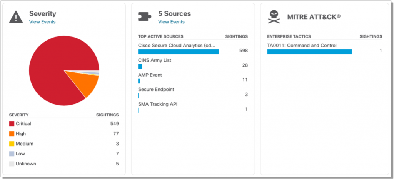The width and height of the screenshot is (394, 180).
Task: Select the CINS Army List source
Action: click(x=155, y=60)
